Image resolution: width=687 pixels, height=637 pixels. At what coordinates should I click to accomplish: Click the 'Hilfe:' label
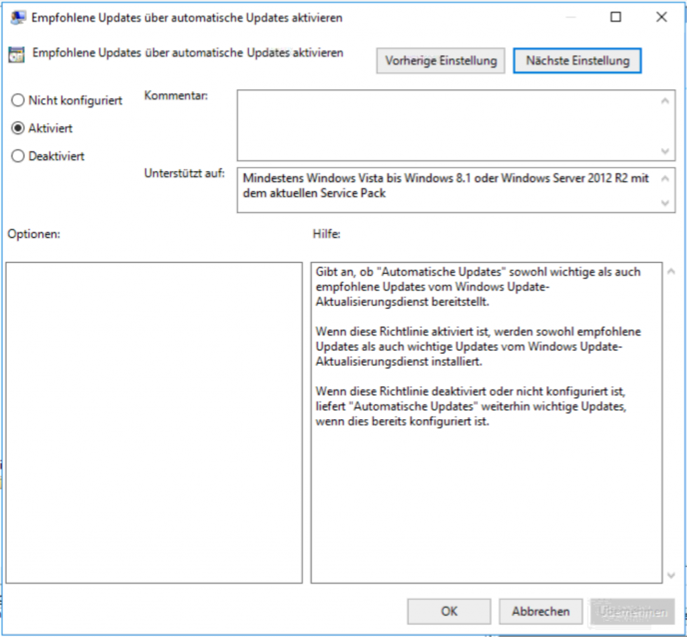coord(327,234)
